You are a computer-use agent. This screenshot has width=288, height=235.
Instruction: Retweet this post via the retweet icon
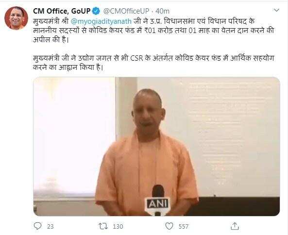pyautogui.click(x=103, y=226)
